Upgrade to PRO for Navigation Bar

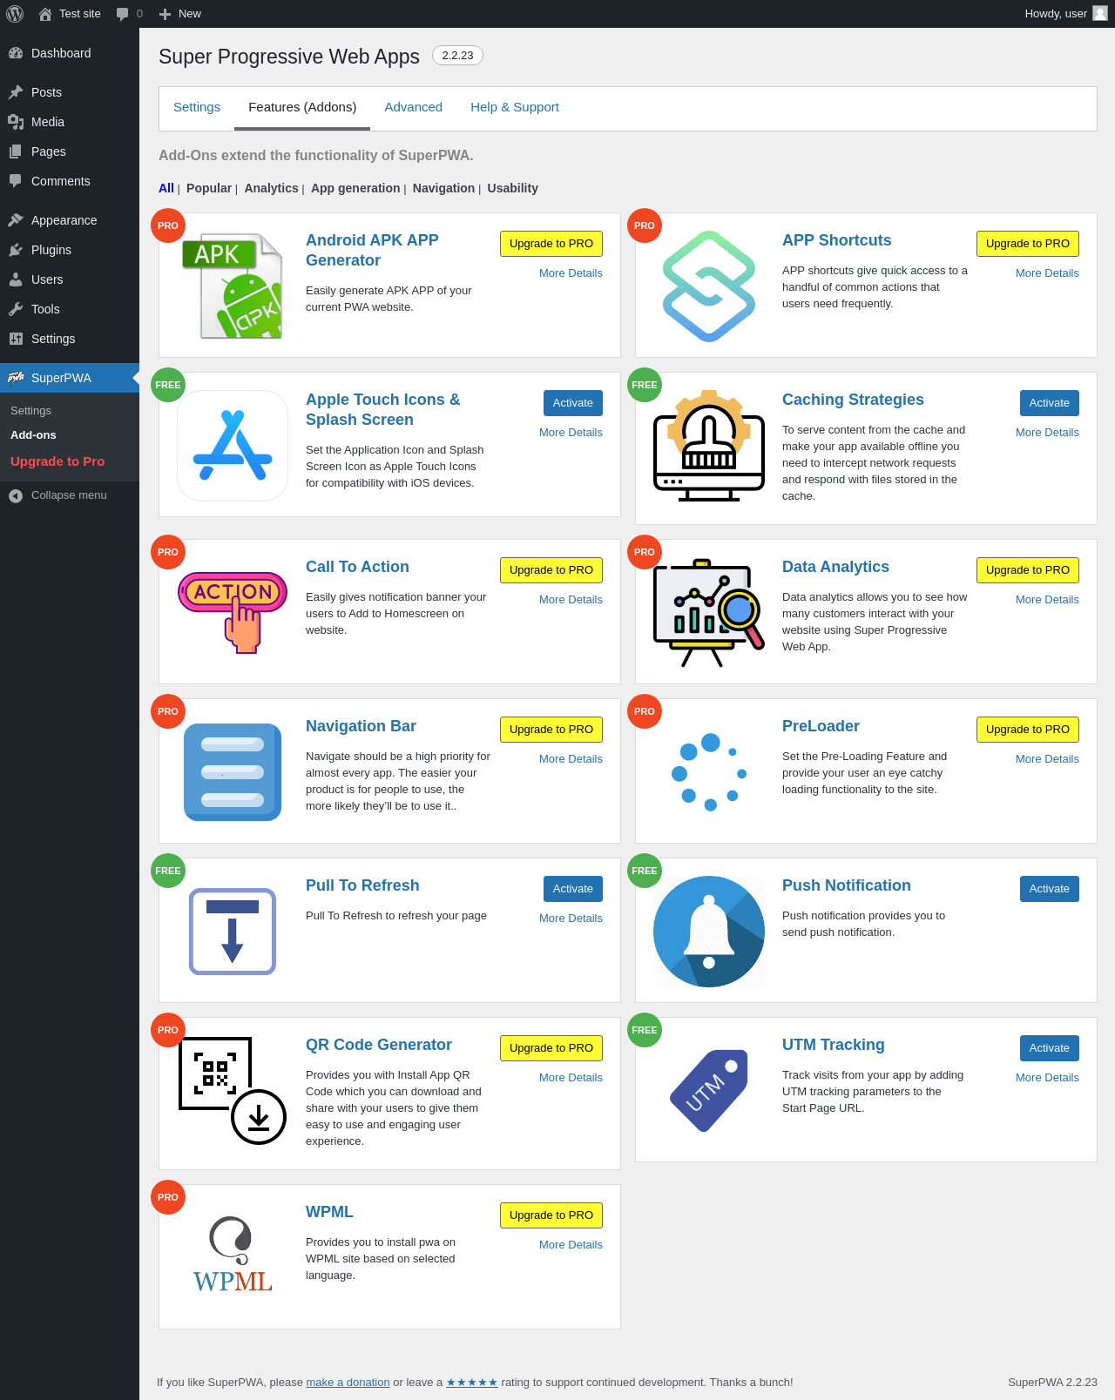(x=551, y=730)
